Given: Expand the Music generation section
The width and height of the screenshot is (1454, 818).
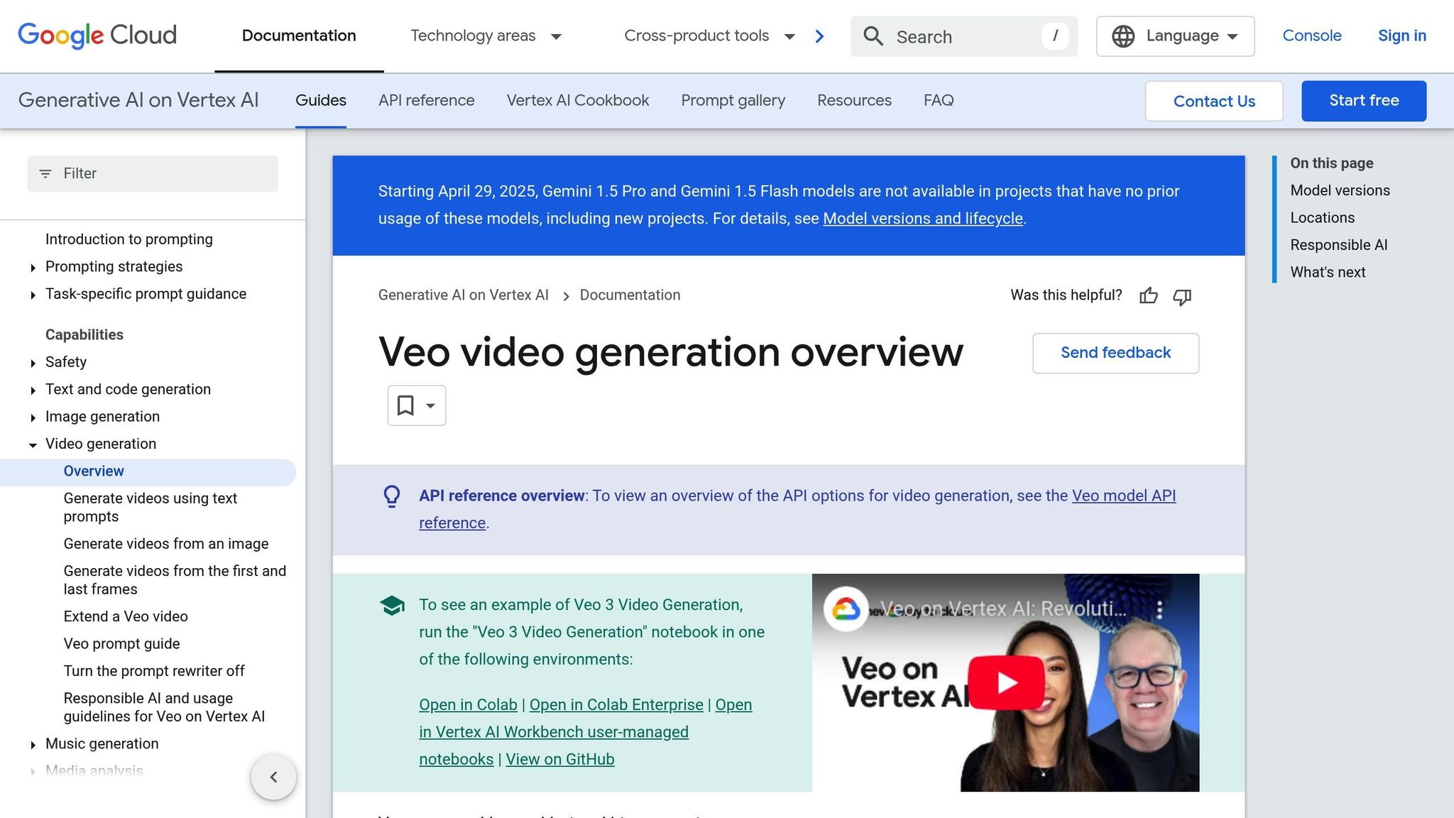Looking at the screenshot, I should click(33, 745).
